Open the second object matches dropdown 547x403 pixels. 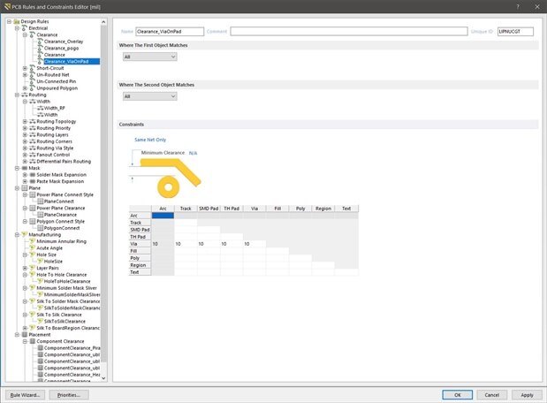[149, 96]
